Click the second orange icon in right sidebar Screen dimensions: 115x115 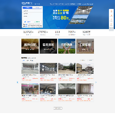tap(111, 16)
